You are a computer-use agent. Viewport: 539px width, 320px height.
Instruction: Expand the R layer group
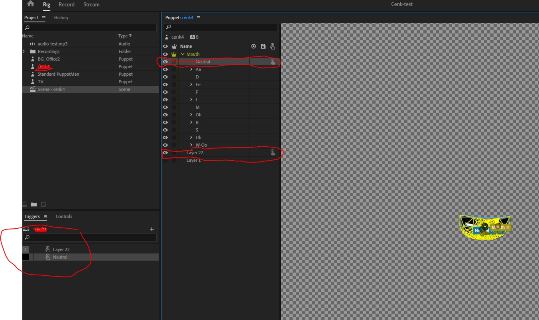pyautogui.click(x=191, y=122)
